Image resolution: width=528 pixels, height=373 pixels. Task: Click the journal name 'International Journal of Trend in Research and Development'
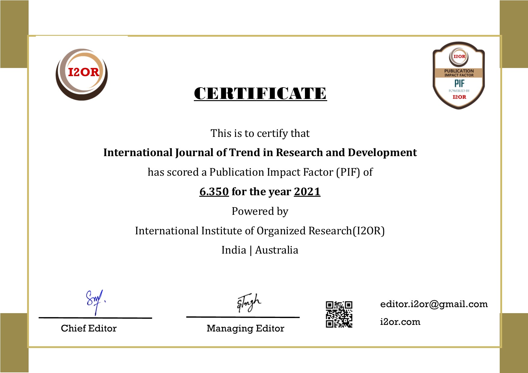260,153
